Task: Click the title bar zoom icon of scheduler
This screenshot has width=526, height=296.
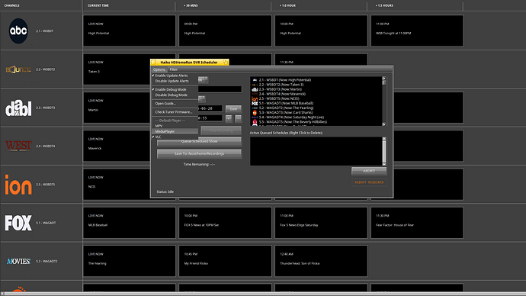Action: tap(225, 62)
